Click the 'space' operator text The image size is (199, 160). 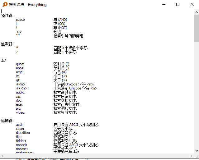pyautogui.click(x=20, y=20)
